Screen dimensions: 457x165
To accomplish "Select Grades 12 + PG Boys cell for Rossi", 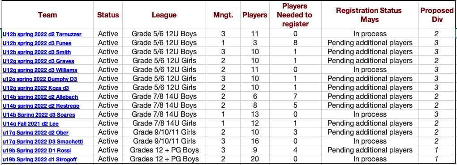I will tap(164, 150).
